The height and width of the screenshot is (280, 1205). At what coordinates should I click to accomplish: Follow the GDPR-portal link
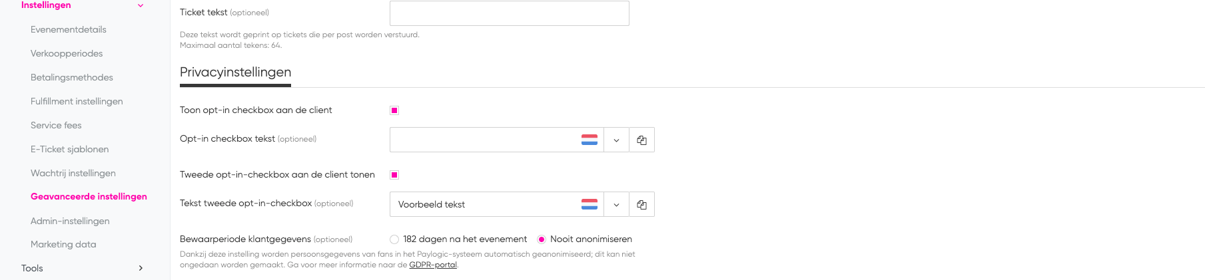(433, 265)
